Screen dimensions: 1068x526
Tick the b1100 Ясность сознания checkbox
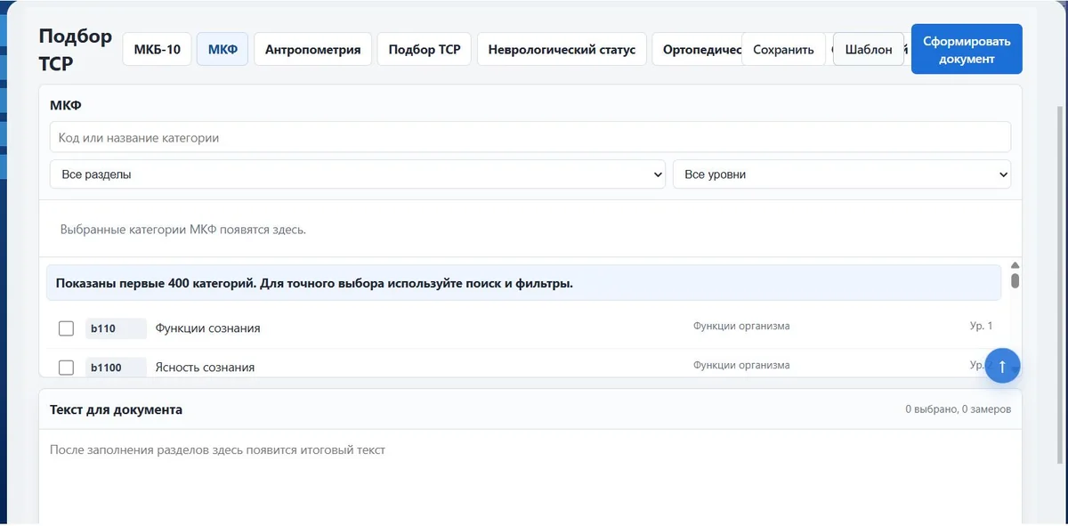point(66,368)
